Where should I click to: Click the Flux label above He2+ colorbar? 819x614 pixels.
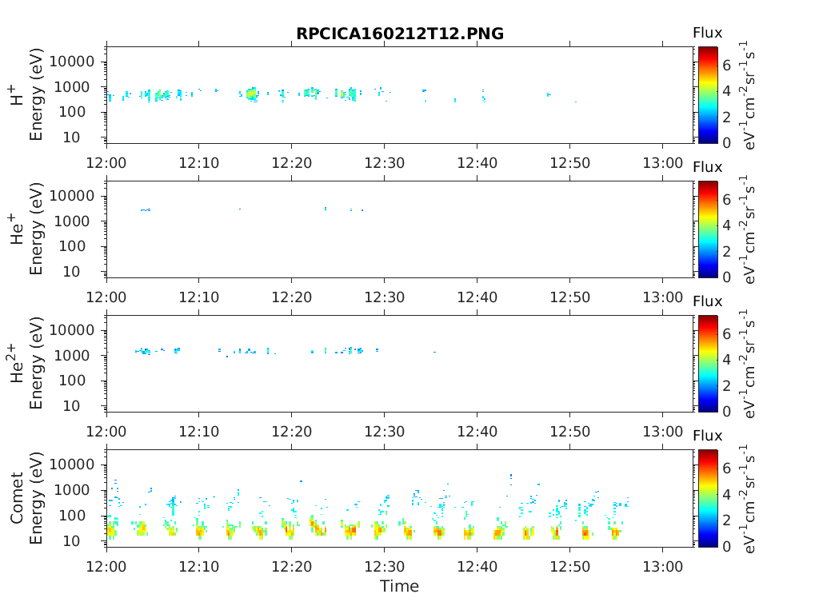[x=707, y=301]
